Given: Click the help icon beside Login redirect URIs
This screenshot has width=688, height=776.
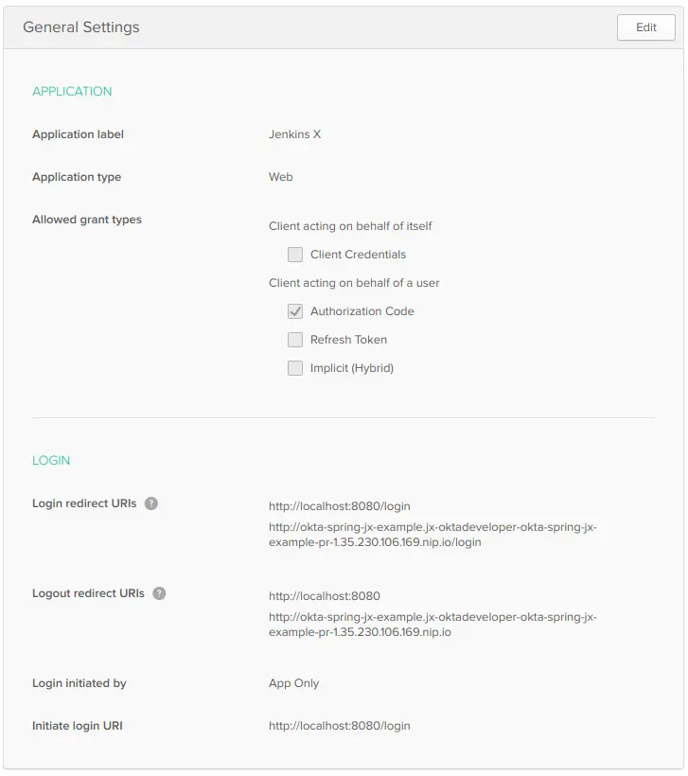Looking at the screenshot, I should point(152,503).
